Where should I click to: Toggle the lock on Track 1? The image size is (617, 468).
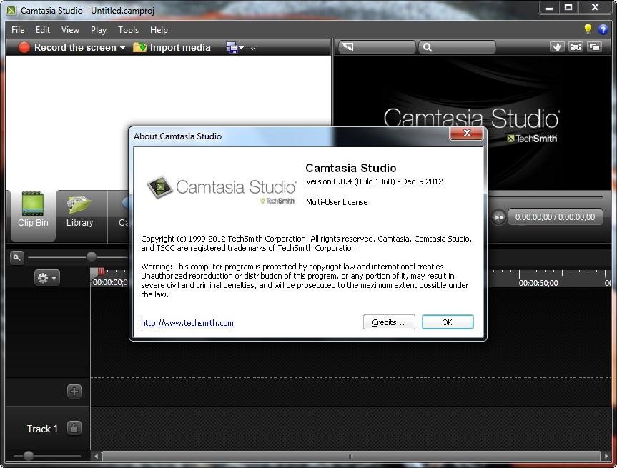(74, 428)
